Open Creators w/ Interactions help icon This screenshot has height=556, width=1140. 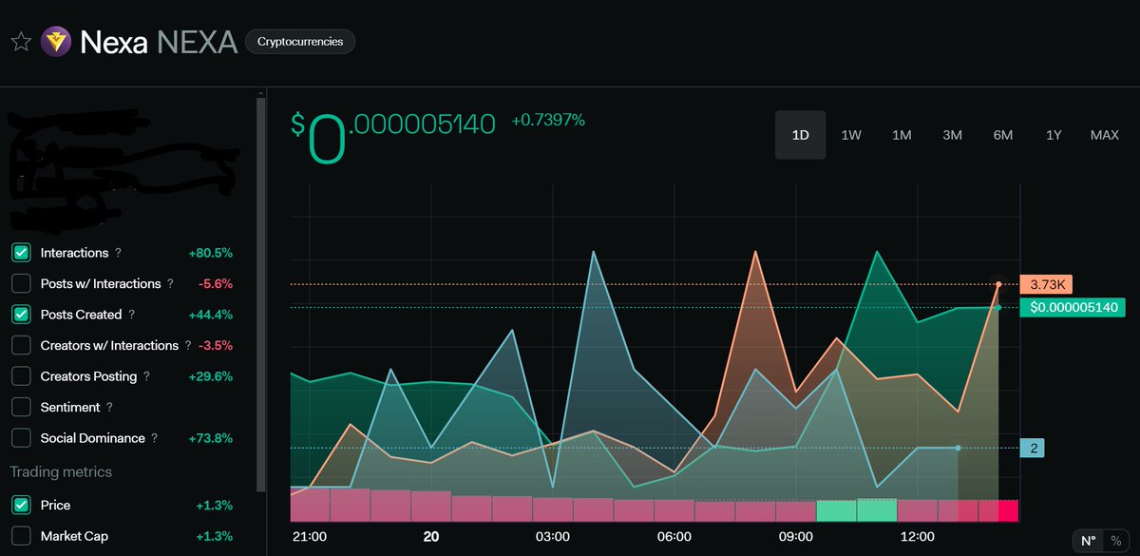tap(188, 346)
